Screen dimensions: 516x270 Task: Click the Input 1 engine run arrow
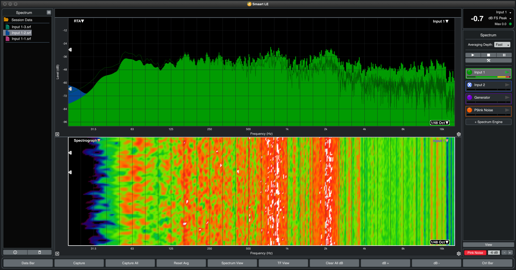click(x=507, y=72)
